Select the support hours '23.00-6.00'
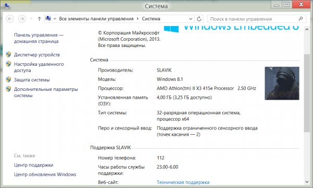This screenshot has width=313, height=188. pyautogui.click(x=167, y=167)
